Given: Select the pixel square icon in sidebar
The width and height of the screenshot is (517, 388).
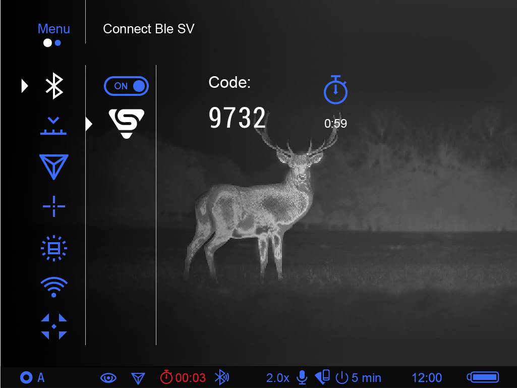Looking at the screenshot, I should tap(53, 248).
